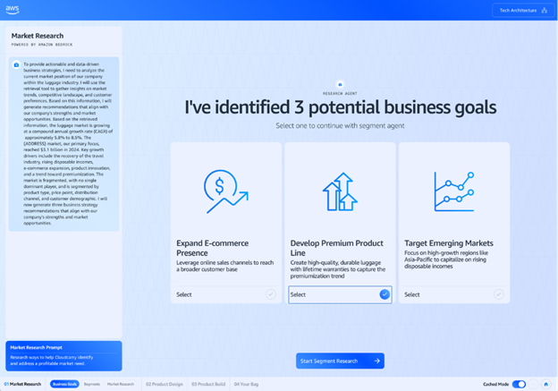Open the Tech Architecture view
This screenshot has height=391, width=558.
click(x=523, y=11)
